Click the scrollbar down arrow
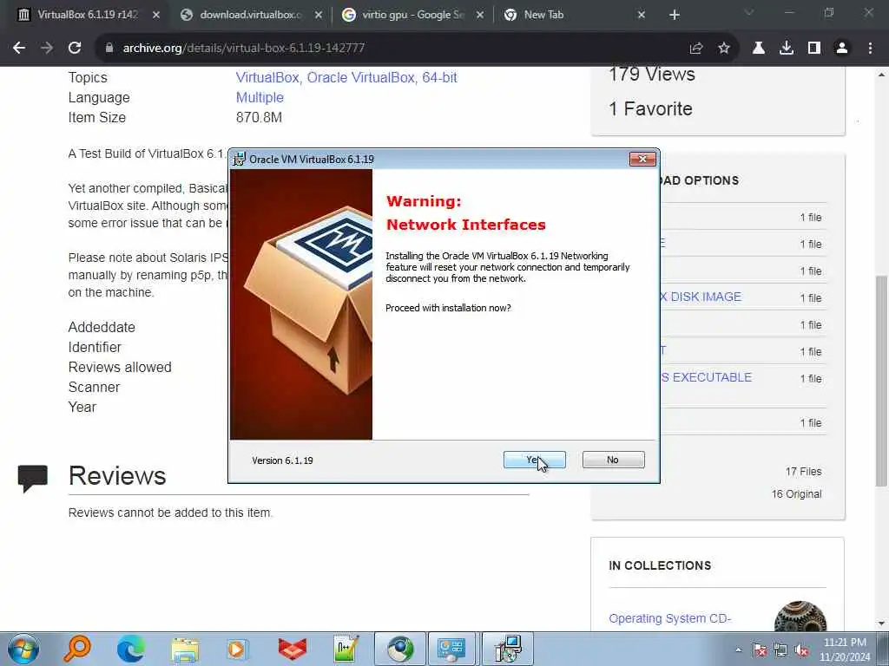The image size is (889, 666). [881, 624]
